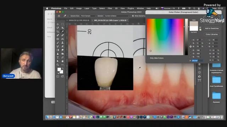The height and width of the screenshot is (127, 227).
Task: Select the Pen tool
Action: (62, 58)
